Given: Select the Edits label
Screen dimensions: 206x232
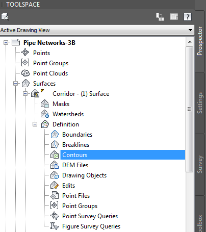Looking at the screenshot, I should coord(69,186).
